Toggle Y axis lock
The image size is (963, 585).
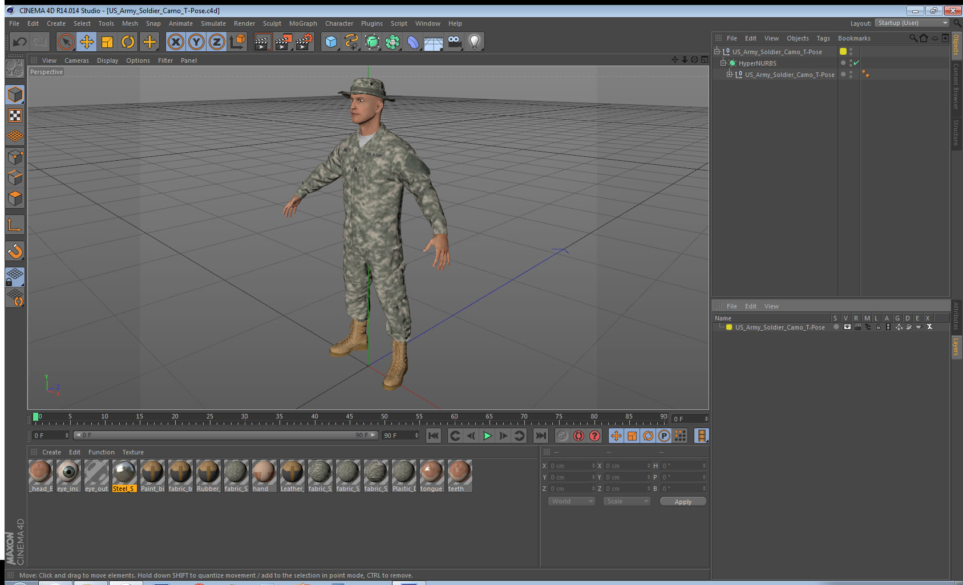pos(196,42)
